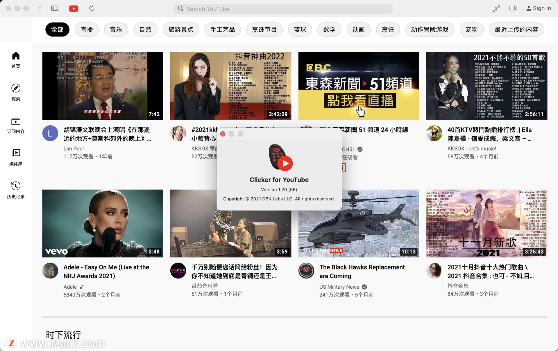View History Records in sidebar
This screenshot has height=351, width=558.
coord(15,190)
